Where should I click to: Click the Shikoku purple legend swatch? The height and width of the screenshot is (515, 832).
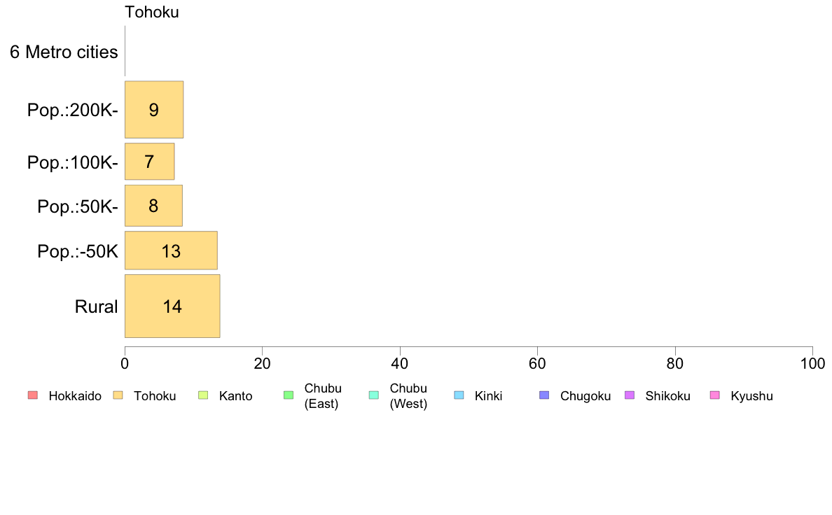pos(630,395)
